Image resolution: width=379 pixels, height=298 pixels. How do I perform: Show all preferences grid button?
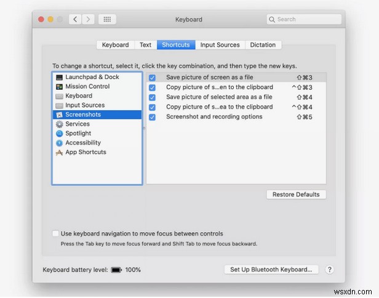pyautogui.click(x=107, y=19)
